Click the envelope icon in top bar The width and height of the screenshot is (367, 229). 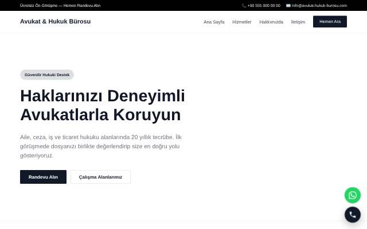(288, 6)
